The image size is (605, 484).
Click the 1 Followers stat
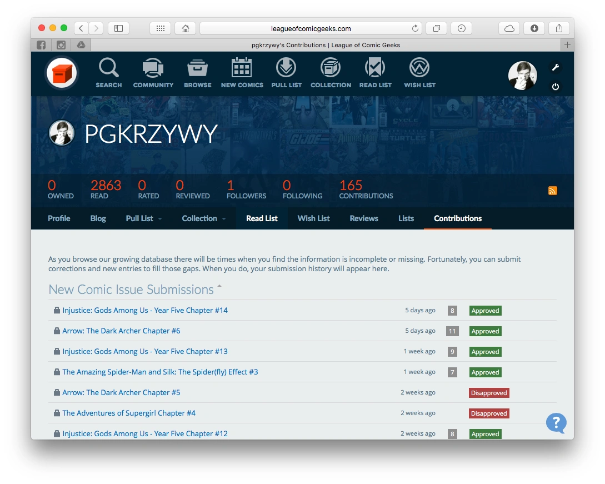[246, 189]
